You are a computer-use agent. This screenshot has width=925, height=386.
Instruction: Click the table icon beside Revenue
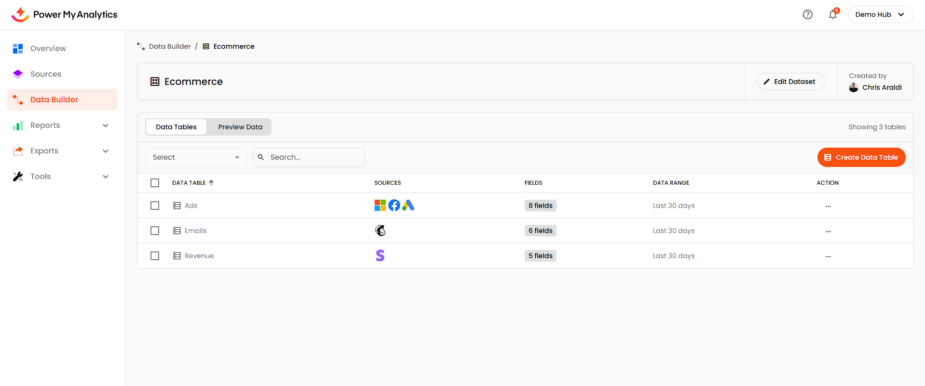[177, 256]
